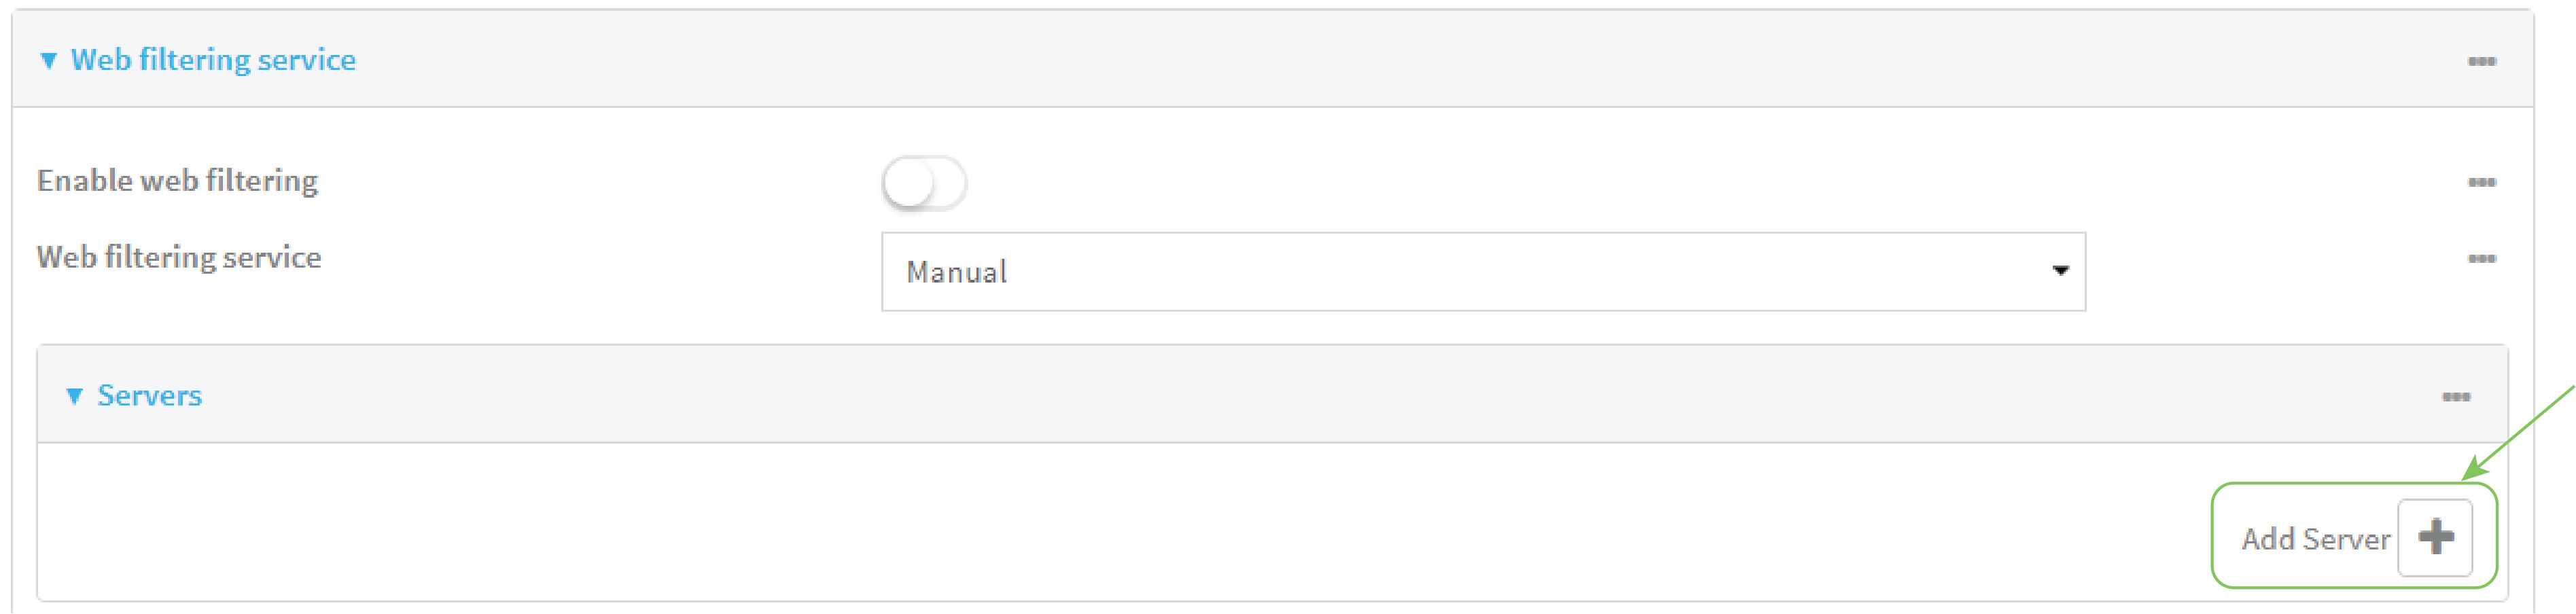This screenshot has width=2576, height=614.
Task: Click the caret arrow of the Manual dropdown
Action: coord(2060,271)
